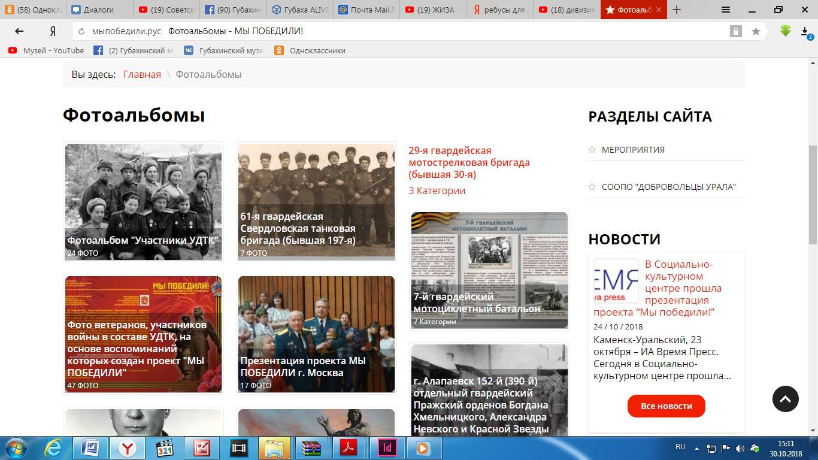The width and height of the screenshot is (818, 460).
Task: Open г. Алапаевск 152-й (390-й) album
Action: click(489, 390)
